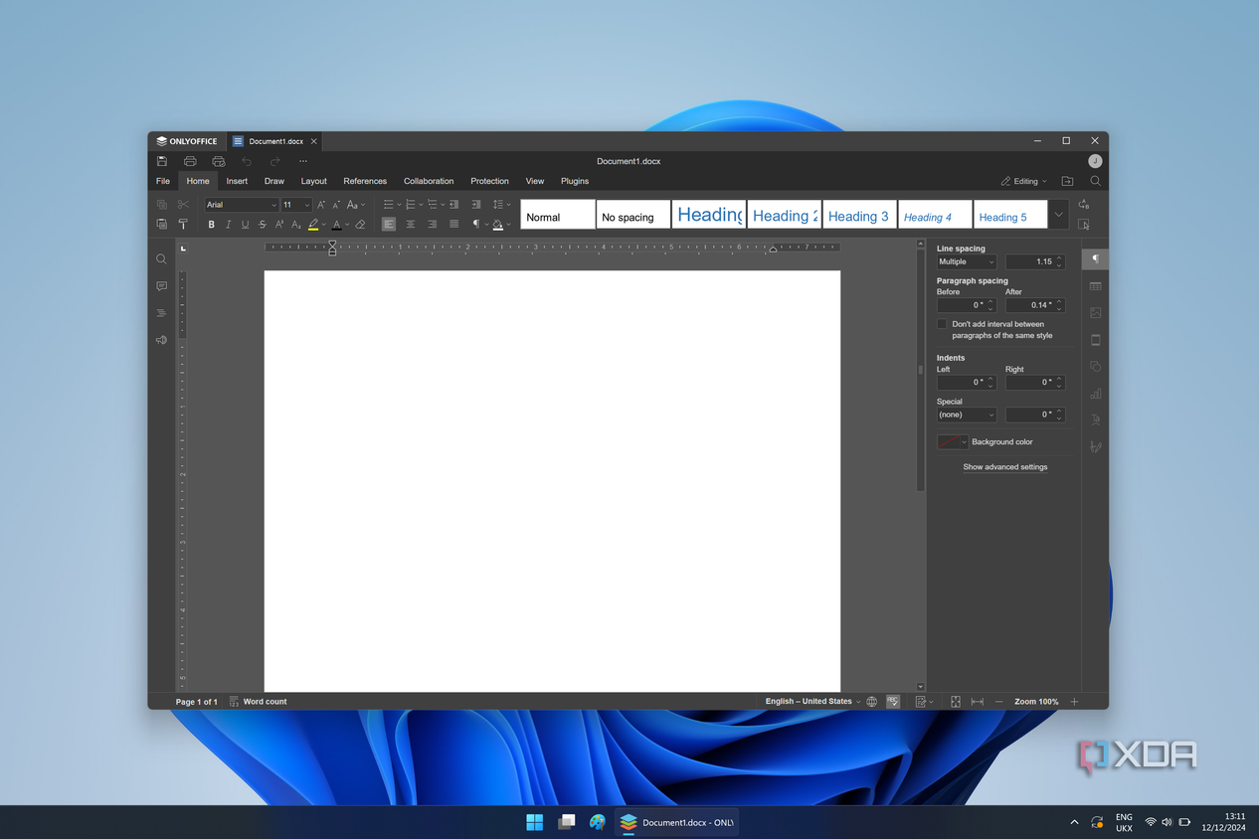This screenshot has width=1259, height=839.
Task: Click the Increment font size icon
Action: pyautogui.click(x=321, y=205)
